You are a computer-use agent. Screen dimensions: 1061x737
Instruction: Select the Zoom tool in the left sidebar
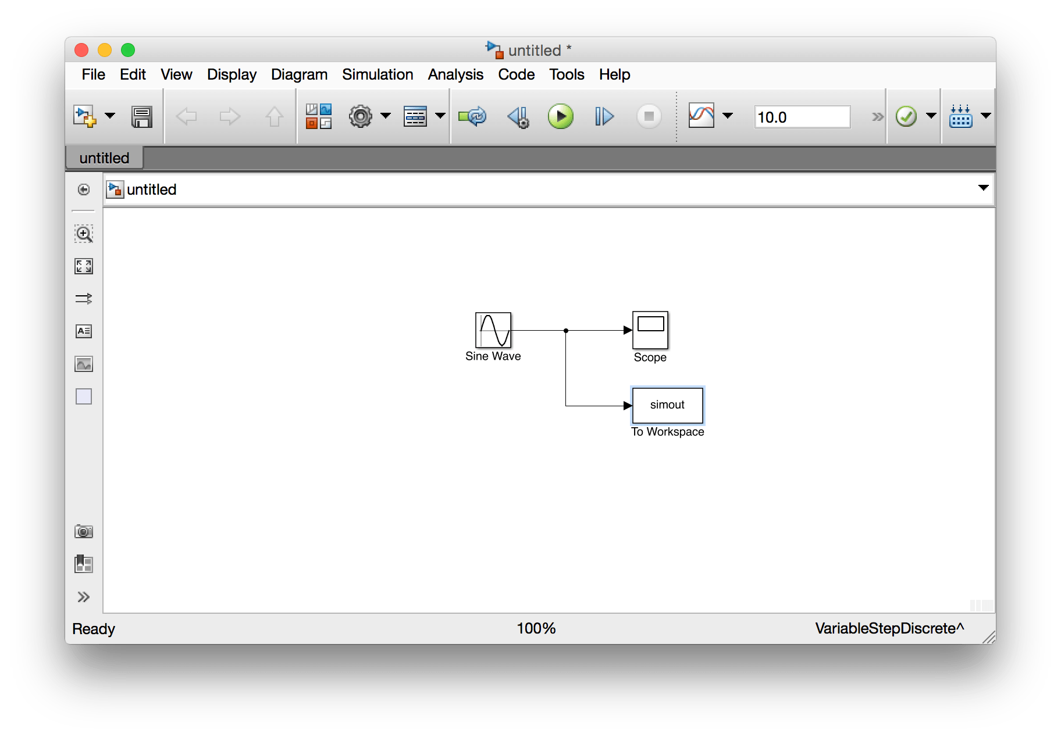(x=84, y=234)
